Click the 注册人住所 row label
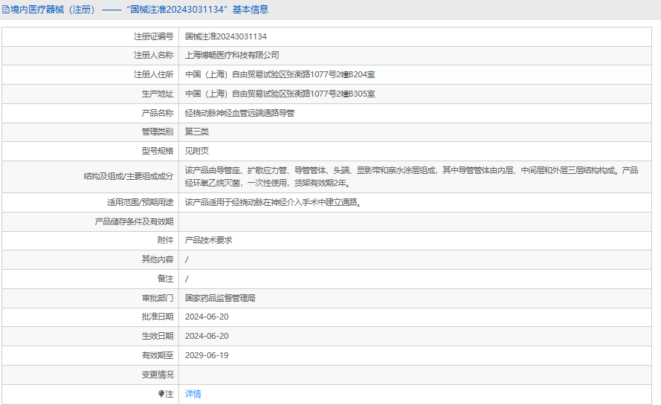This screenshot has width=661, height=405. pyautogui.click(x=153, y=74)
